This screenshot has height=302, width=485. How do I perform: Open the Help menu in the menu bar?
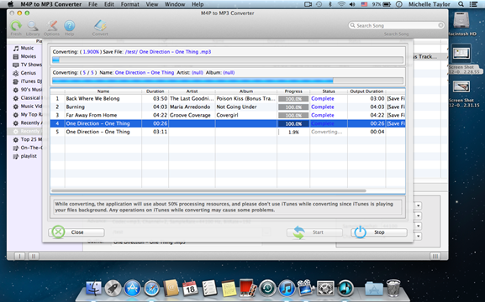coord(198,4)
